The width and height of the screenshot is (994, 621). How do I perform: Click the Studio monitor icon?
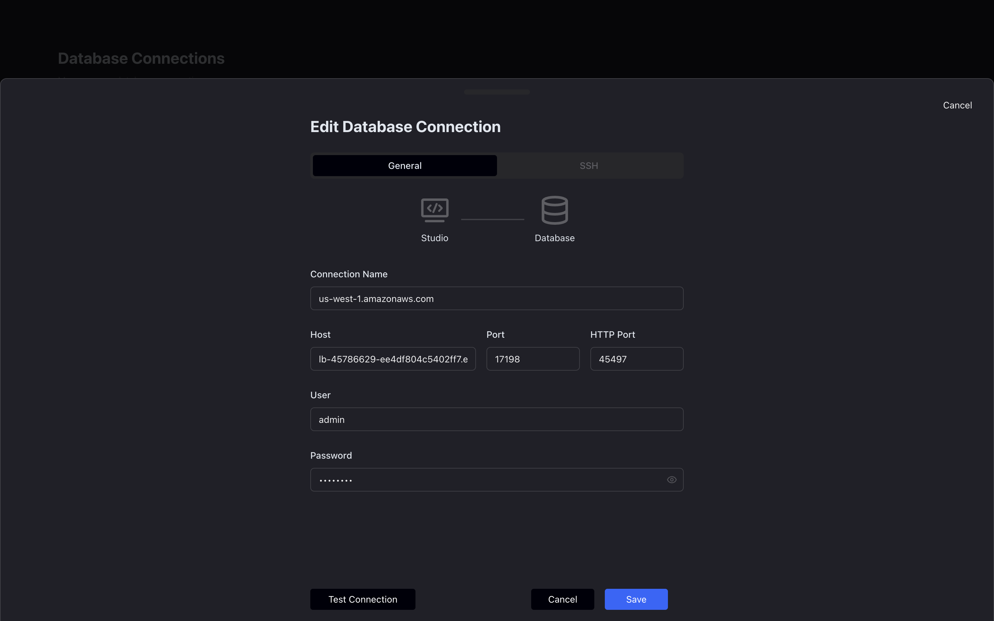[x=435, y=210]
